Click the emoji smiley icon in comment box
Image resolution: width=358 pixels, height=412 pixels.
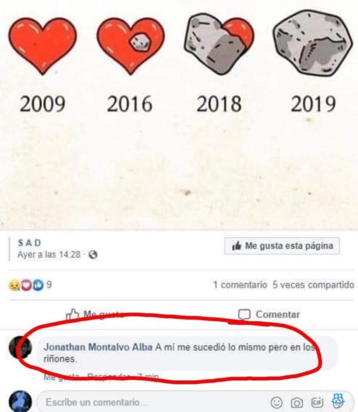tap(277, 402)
